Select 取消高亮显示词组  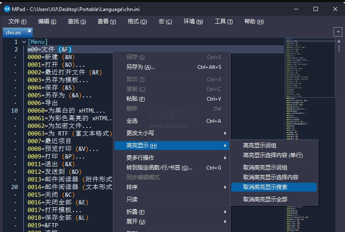274,167
